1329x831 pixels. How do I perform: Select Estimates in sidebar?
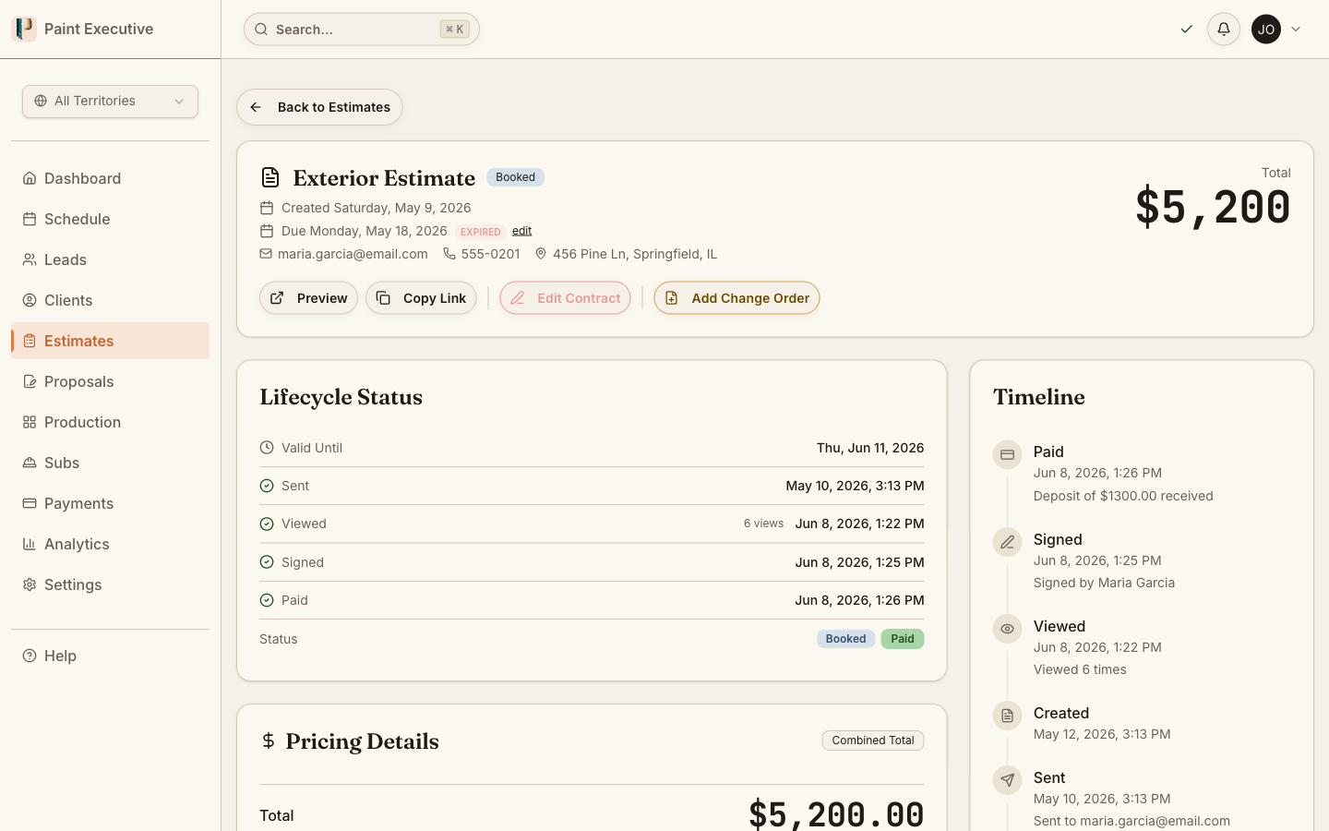click(x=110, y=341)
